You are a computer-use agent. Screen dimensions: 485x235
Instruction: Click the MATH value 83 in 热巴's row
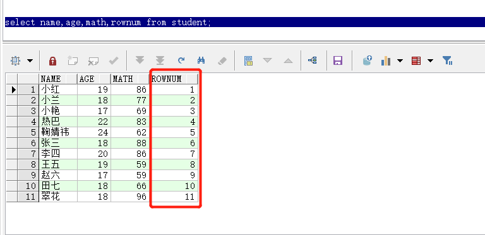point(129,122)
